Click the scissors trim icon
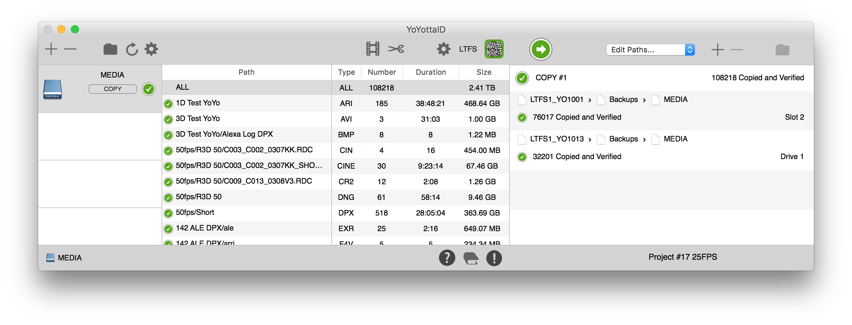 [396, 49]
